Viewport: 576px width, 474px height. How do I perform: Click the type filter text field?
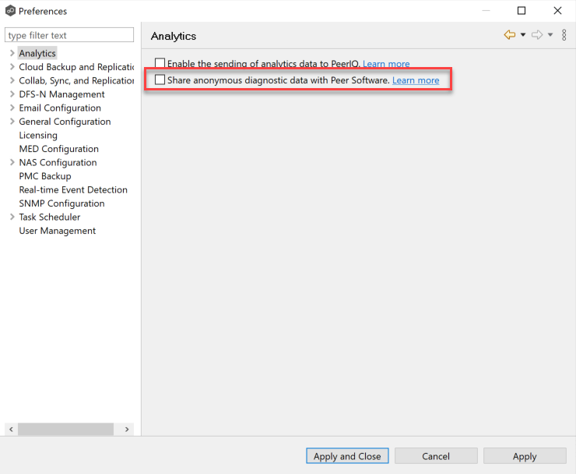[x=70, y=35]
